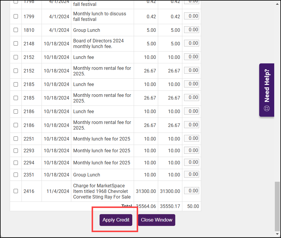Click the vertical scrollbar thumb
The image size is (281, 238).
click(277, 206)
